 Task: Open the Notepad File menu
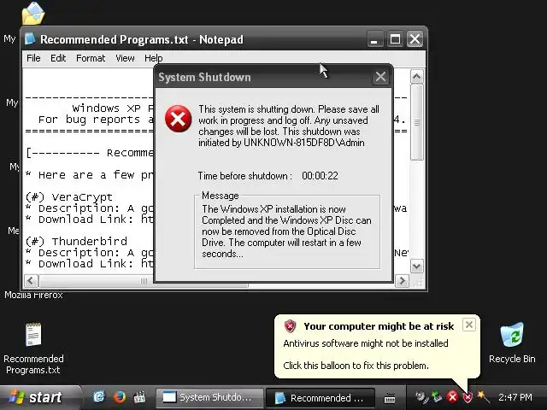33,58
